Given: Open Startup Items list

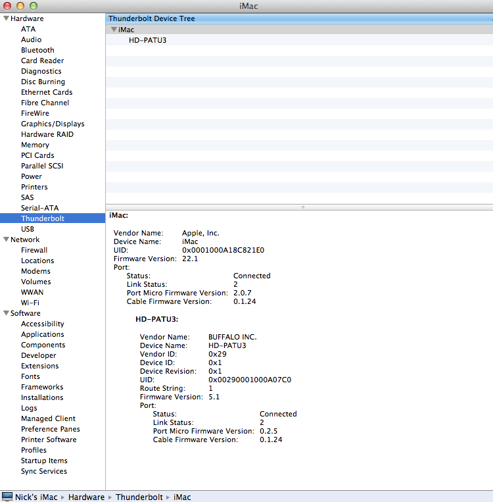Looking at the screenshot, I should coord(44,461).
